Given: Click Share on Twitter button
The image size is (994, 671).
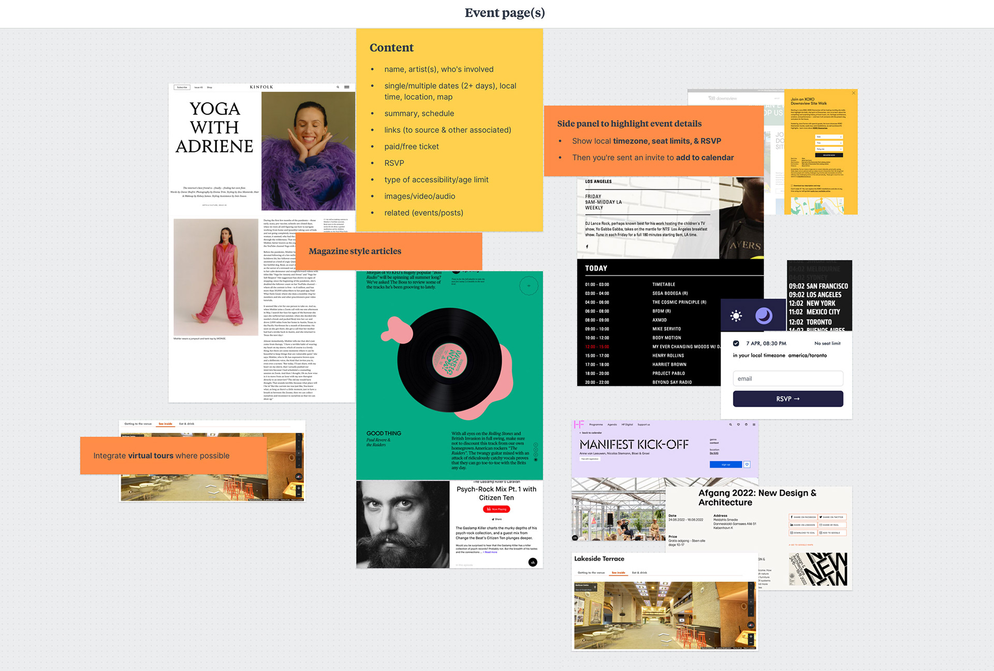Looking at the screenshot, I should [832, 517].
